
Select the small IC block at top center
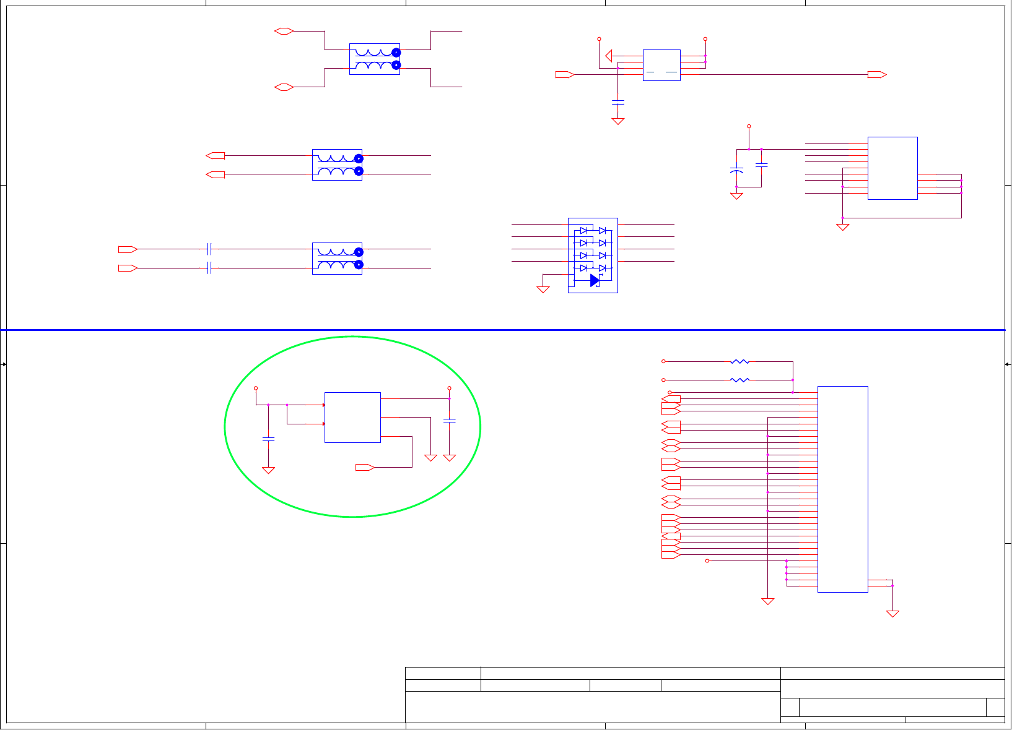point(661,65)
